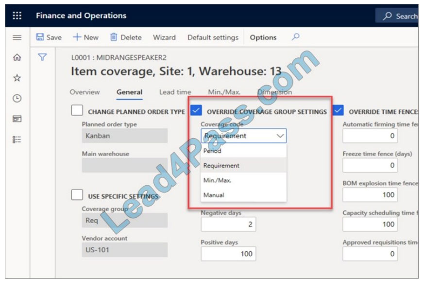Image resolution: width=424 pixels, height=282 pixels.
Task: Open Recent clock icon
Action: (x=17, y=98)
